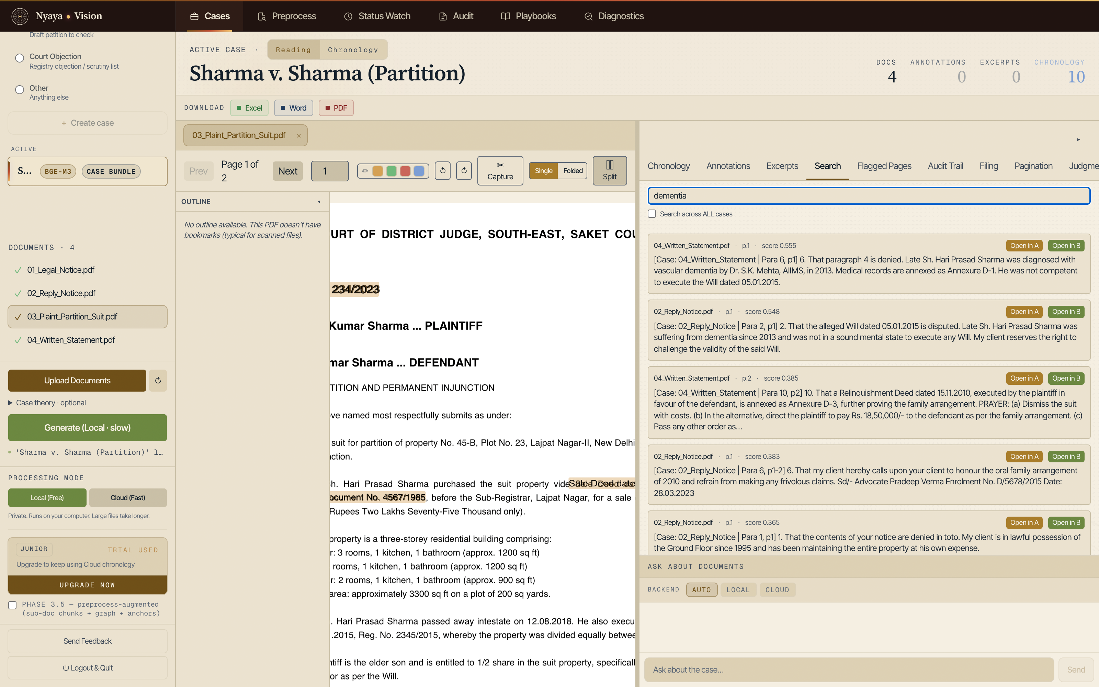The width and height of the screenshot is (1099, 687).
Task: Pick the orange highlight color
Action: (x=377, y=171)
